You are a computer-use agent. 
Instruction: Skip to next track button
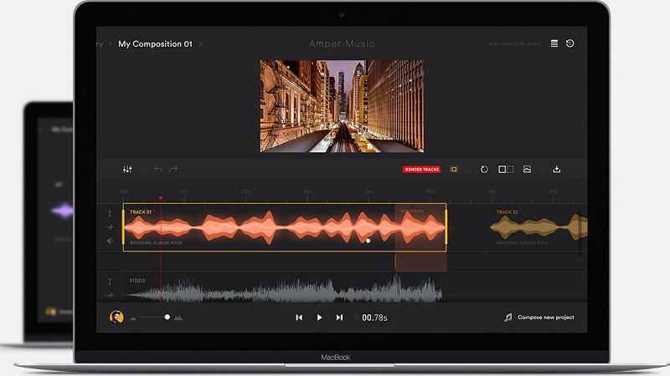point(339,318)
